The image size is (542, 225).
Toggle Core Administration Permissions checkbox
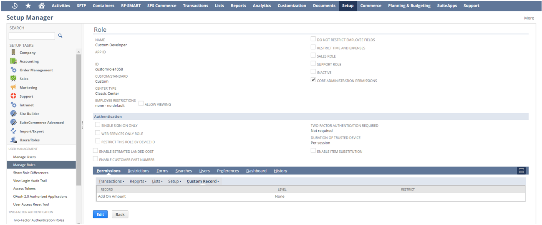[x=313, y=80]
